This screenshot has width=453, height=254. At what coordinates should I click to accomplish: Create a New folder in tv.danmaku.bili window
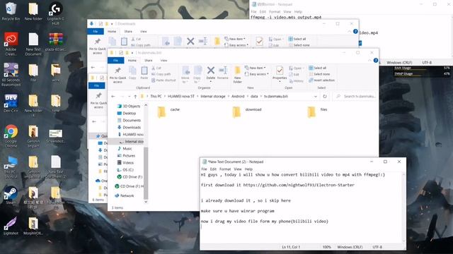coord(238,75)
